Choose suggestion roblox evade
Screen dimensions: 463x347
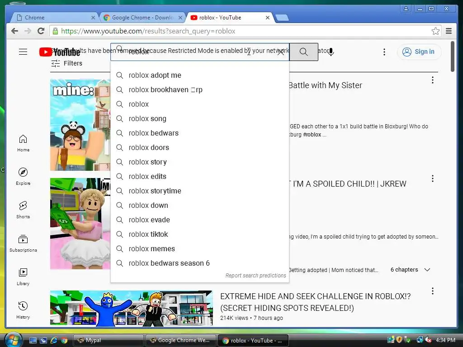(x=199, y=220)
